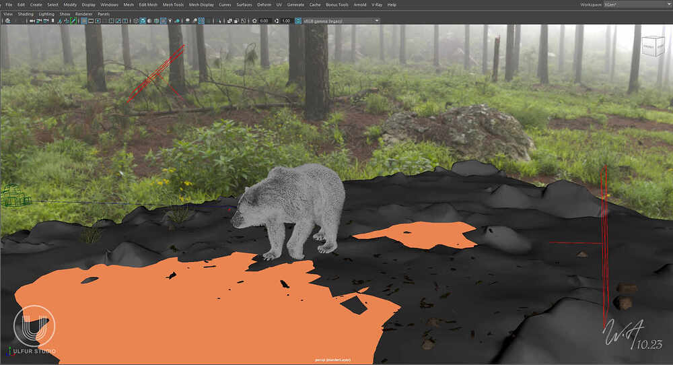Click the Select Camera icon in panel toolbar

[x=32, y=21]
